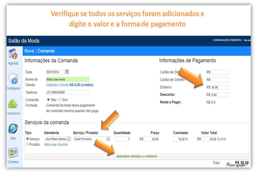Click ADICIONAR SERVIÇO ou PRODUTO
This screenshot has height=173, width=257.
(x=137, y=156)
